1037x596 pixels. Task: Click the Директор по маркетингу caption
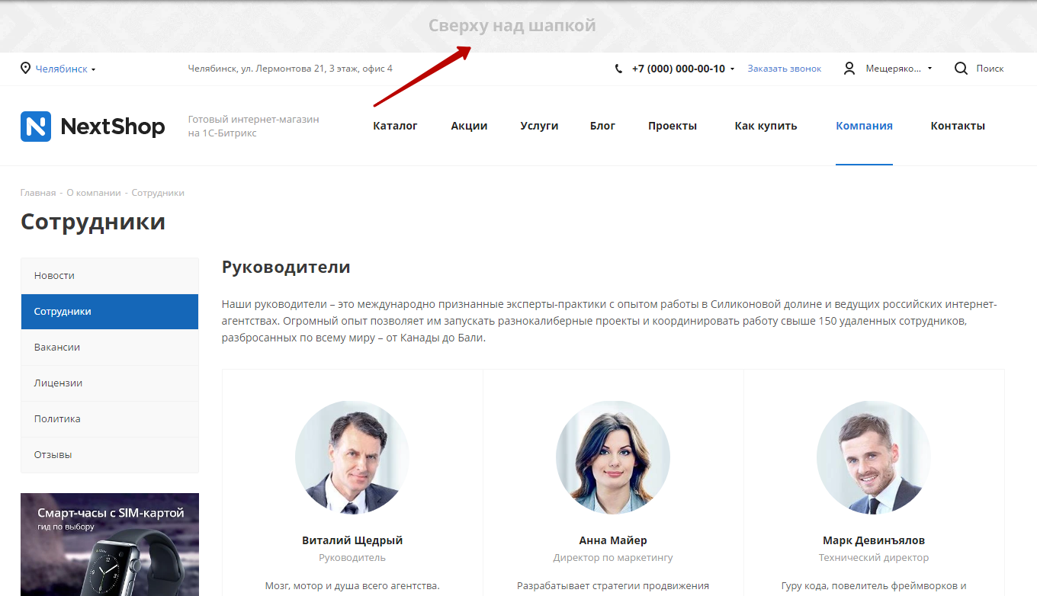pos(613,558)
